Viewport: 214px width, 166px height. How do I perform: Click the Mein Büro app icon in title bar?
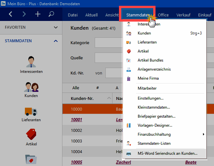tap(3, 4)
